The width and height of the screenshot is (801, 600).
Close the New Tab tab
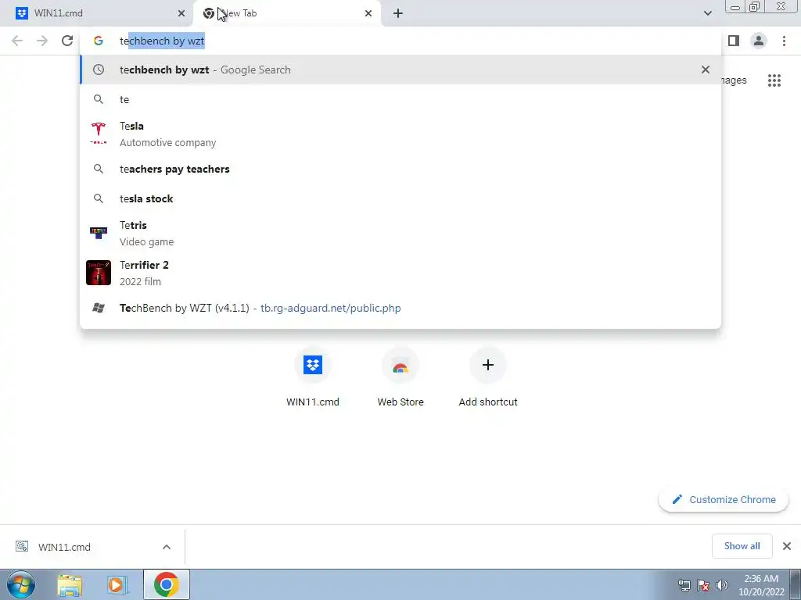(x=368, y=13)
